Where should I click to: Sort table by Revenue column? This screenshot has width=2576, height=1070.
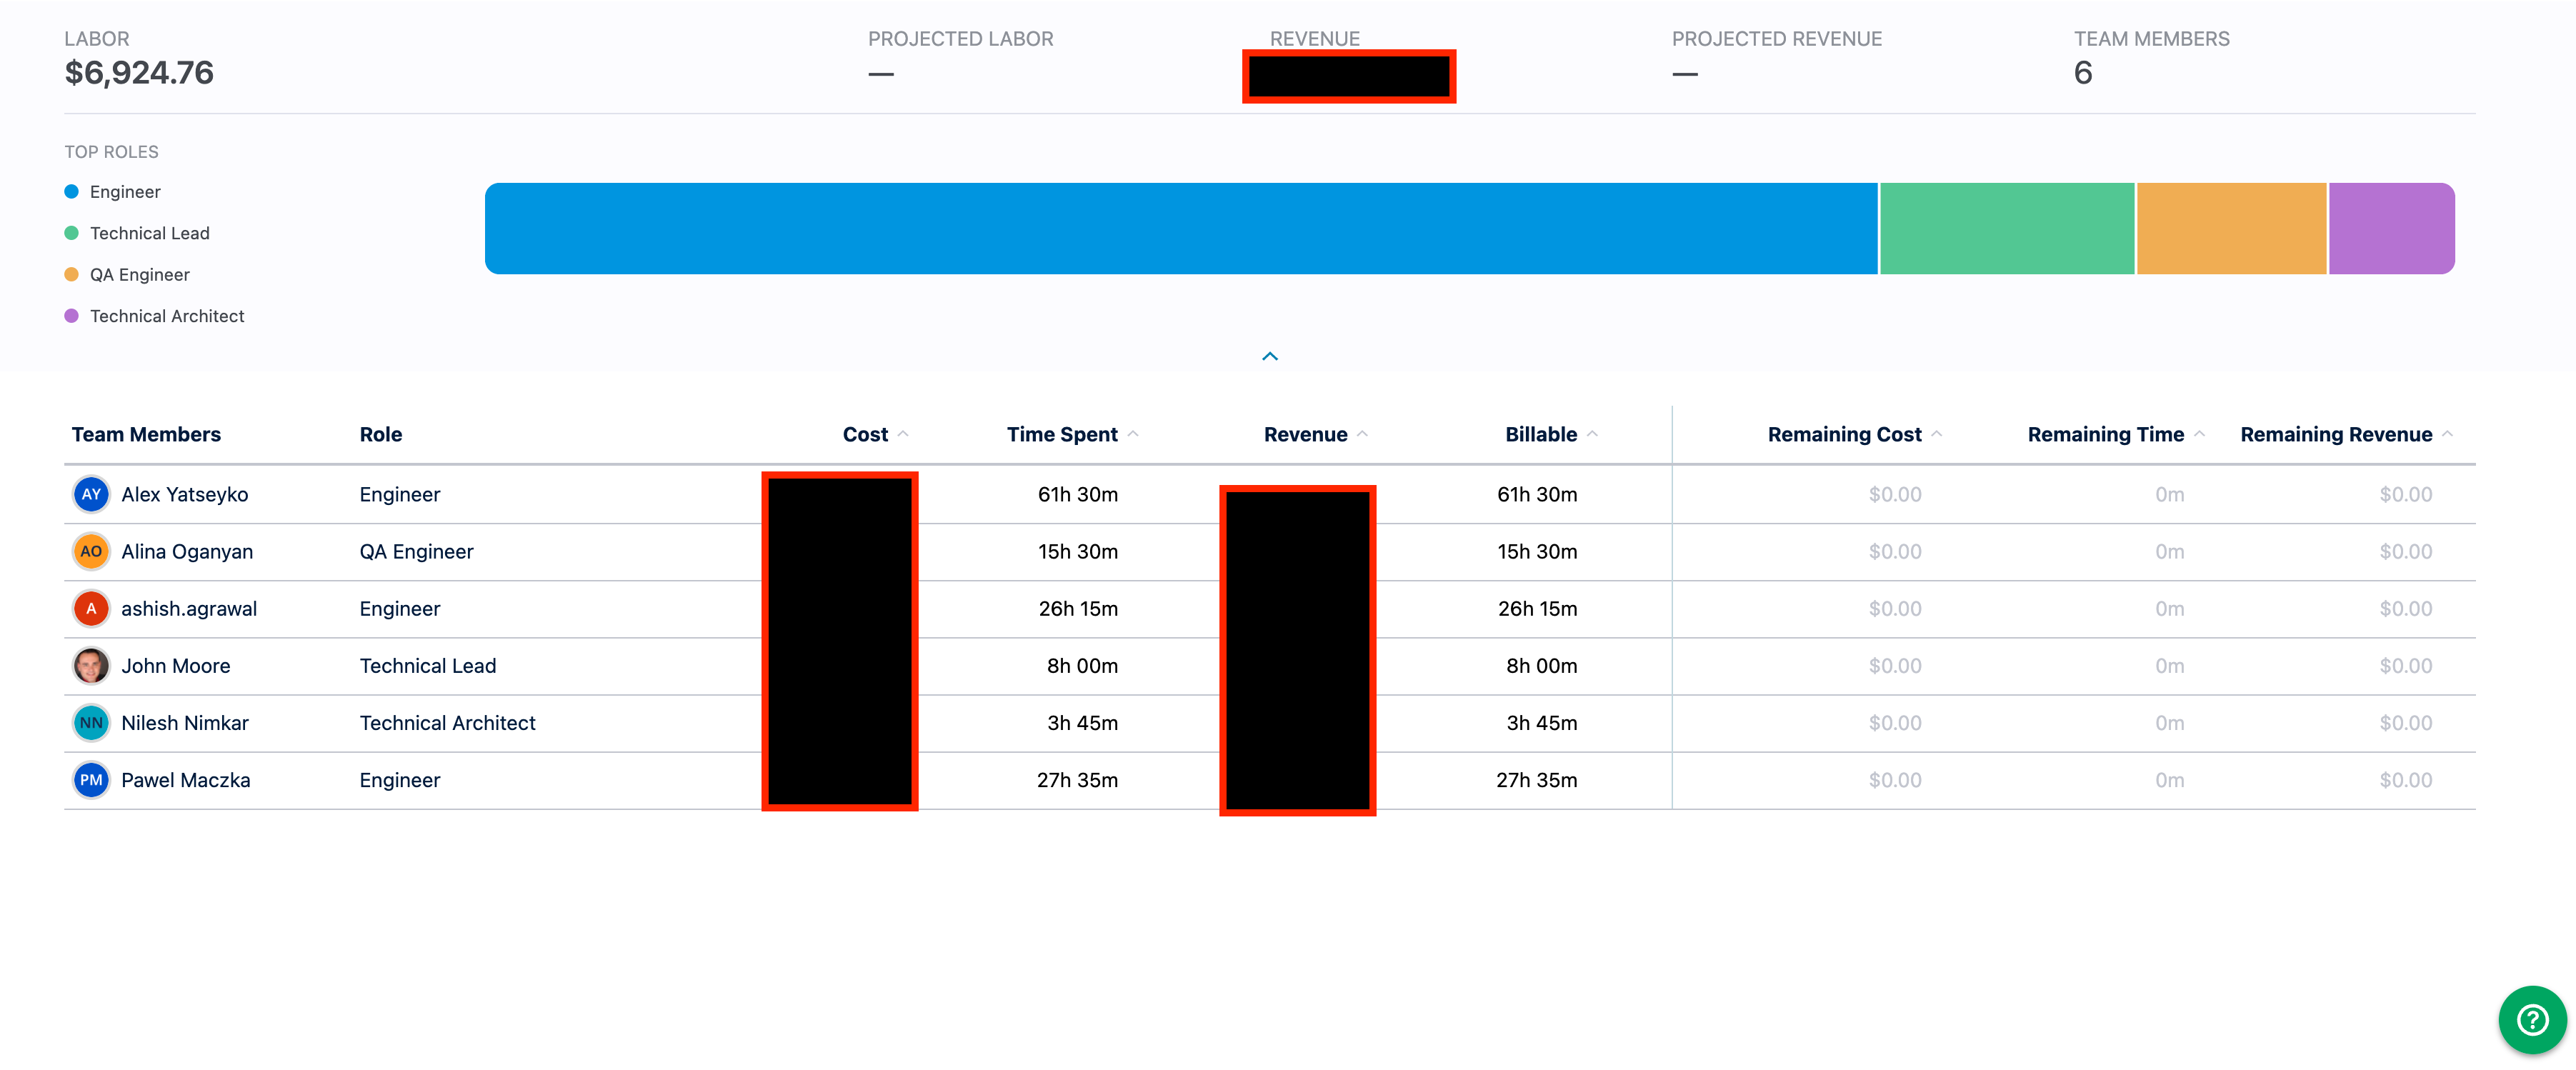point(1305,434)
